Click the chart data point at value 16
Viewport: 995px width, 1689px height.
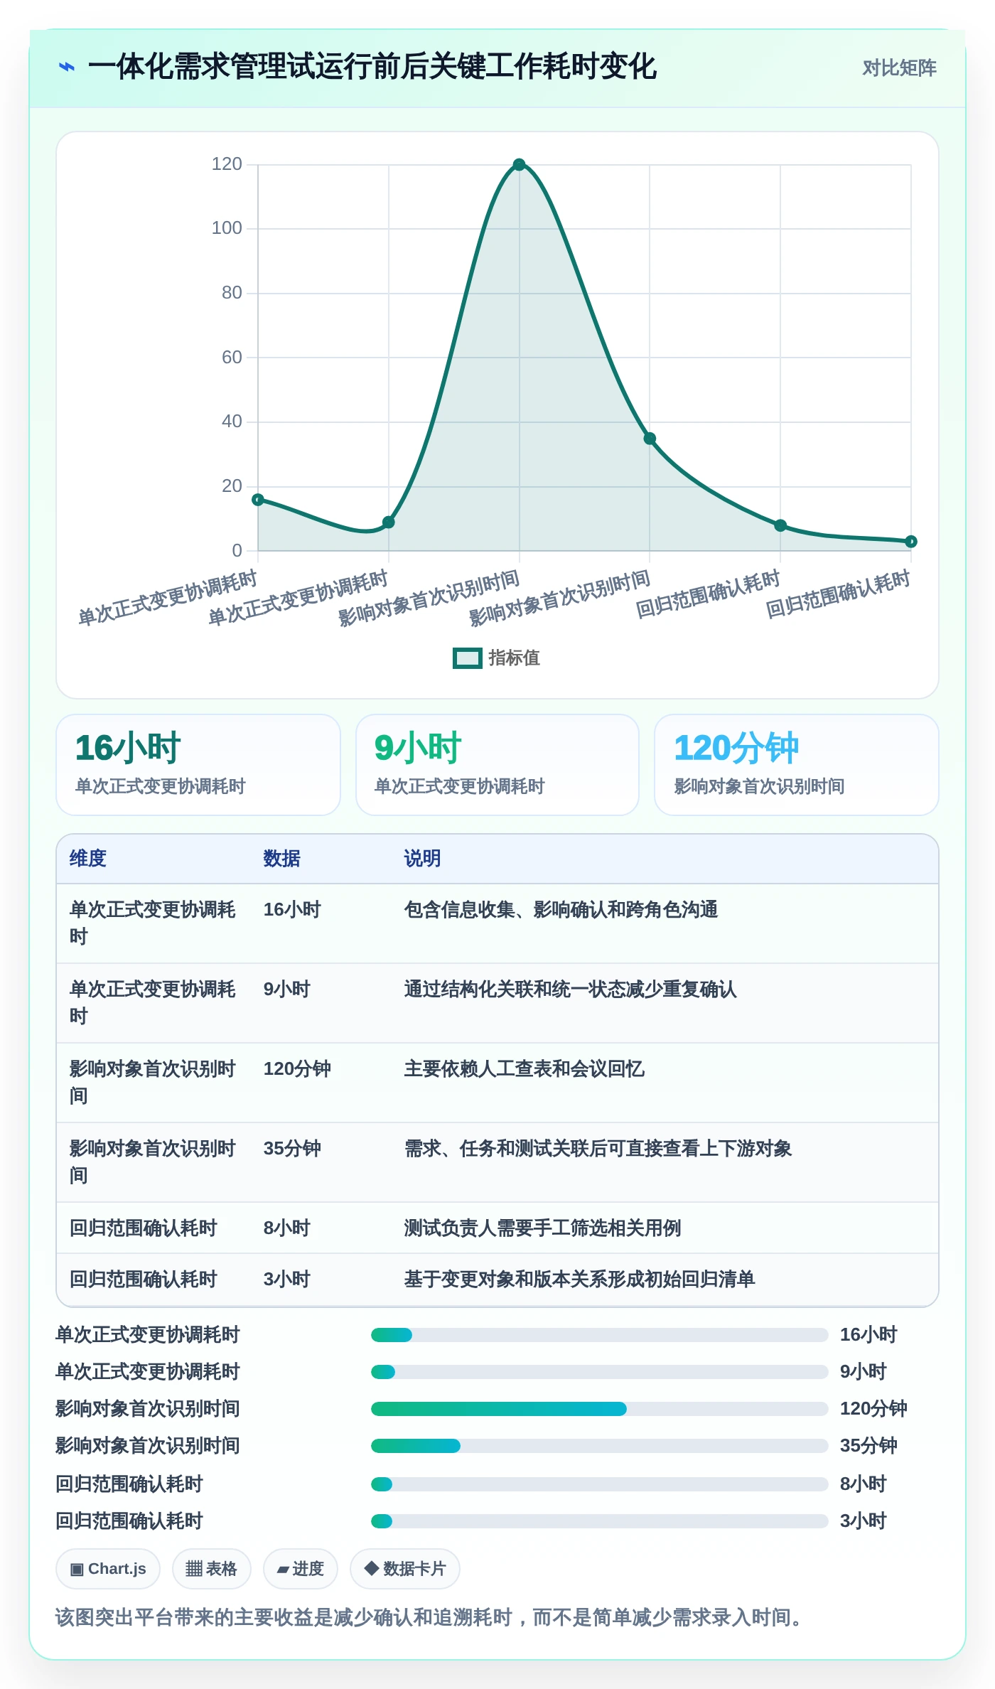[x=258, y=500]
